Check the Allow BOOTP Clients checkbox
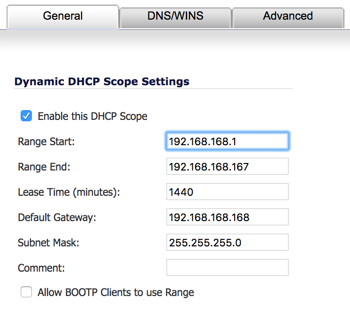Image resolution: width=350 pixels, height=326 pixels. click(26, 292)
